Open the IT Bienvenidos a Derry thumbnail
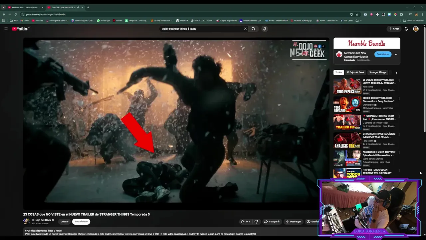 coord(347,104)
